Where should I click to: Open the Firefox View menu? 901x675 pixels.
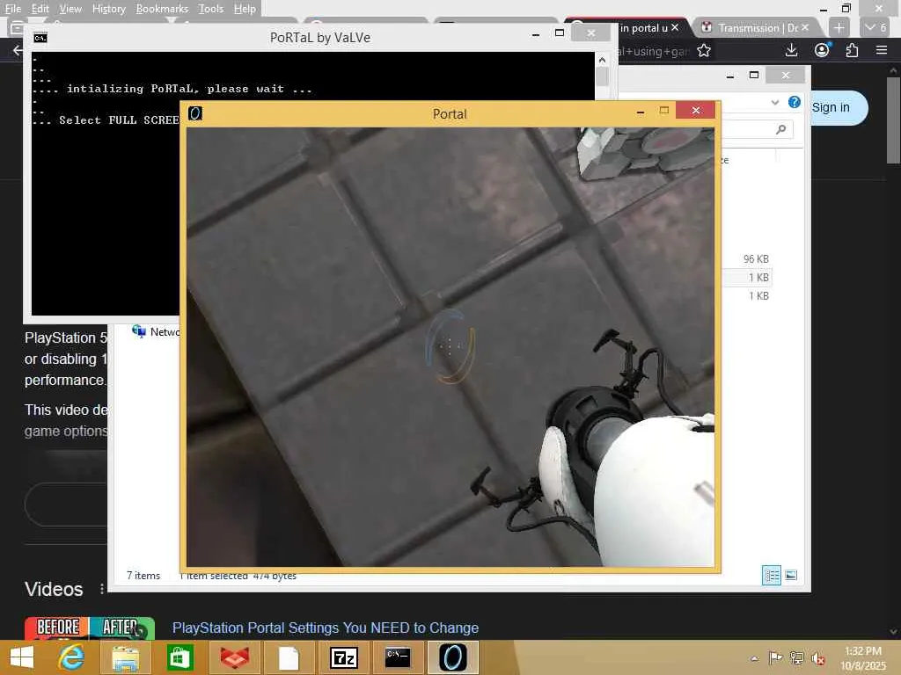point(70,9)
